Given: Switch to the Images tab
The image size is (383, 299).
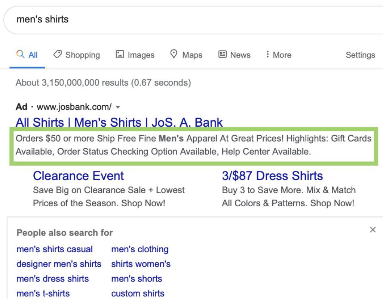Looking at the screenshot, I should [135, 55].
